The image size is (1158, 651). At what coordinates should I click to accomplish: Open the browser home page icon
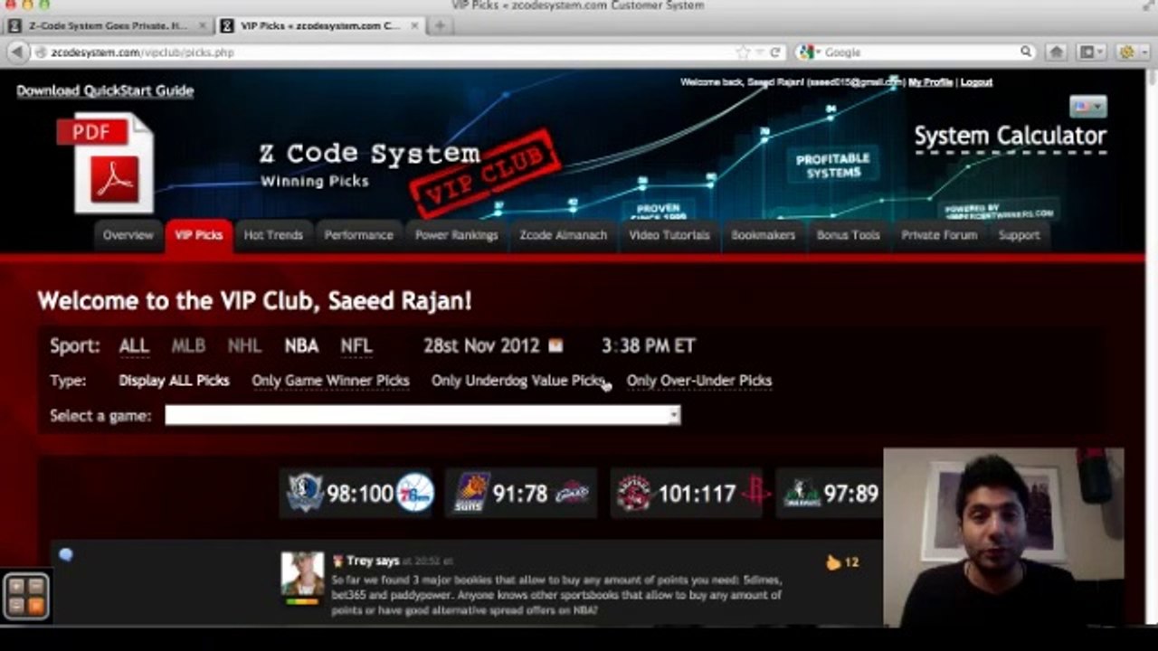(x=1056, y=52)
